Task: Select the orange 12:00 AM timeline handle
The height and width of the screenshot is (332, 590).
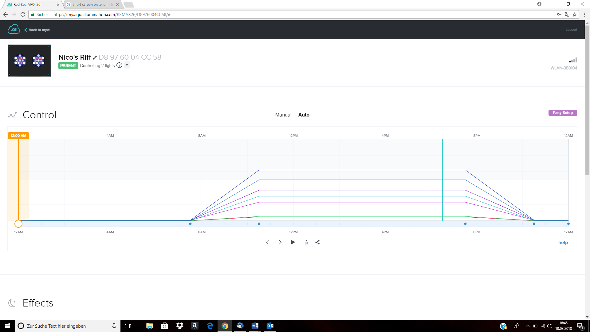Action: click(x=18, y=224)
